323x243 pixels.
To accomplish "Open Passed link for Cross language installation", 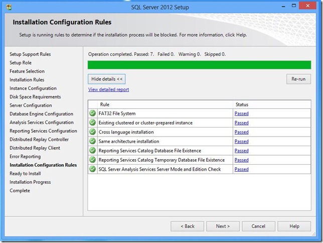I will [241, 132].
